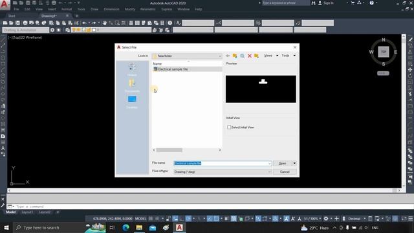Click the Cancel button in dialog
414x233 pixels.
(x=285, y=172)
